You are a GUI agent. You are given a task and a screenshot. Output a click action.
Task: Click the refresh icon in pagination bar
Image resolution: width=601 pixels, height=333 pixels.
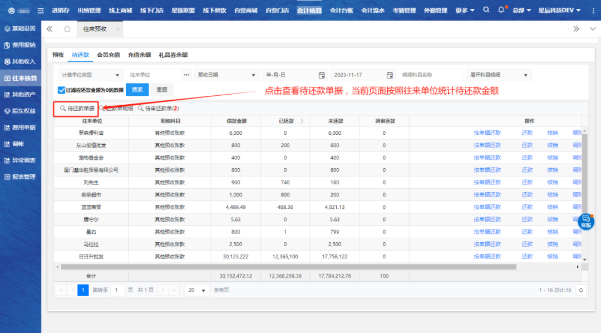(x=581, y=290)
